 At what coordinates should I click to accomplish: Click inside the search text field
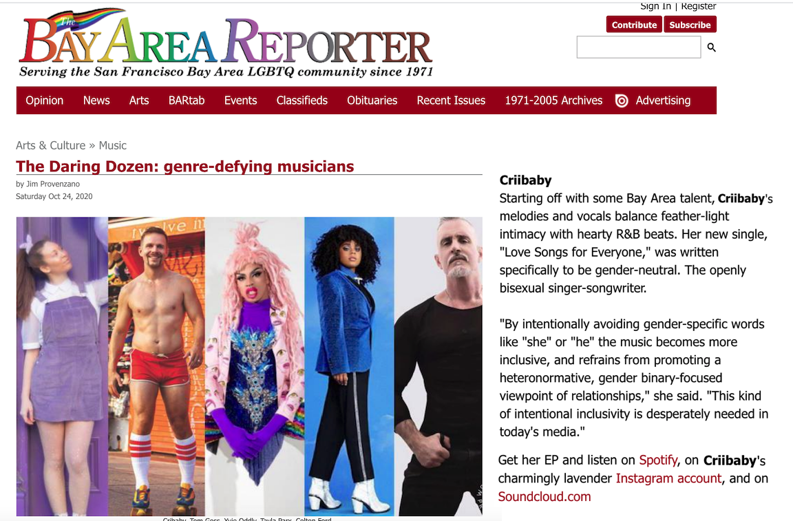(x=639, y=47)
